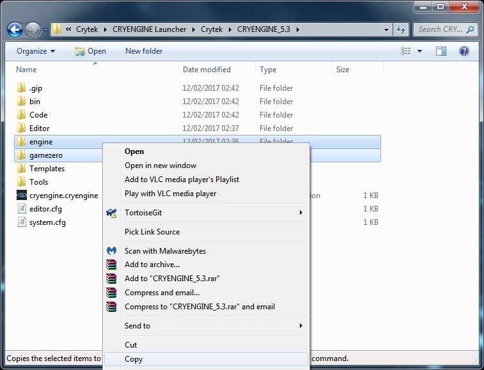Choose Play with VLC media player
The width and height of the screenshot is (484, 370).
point(206,194)
